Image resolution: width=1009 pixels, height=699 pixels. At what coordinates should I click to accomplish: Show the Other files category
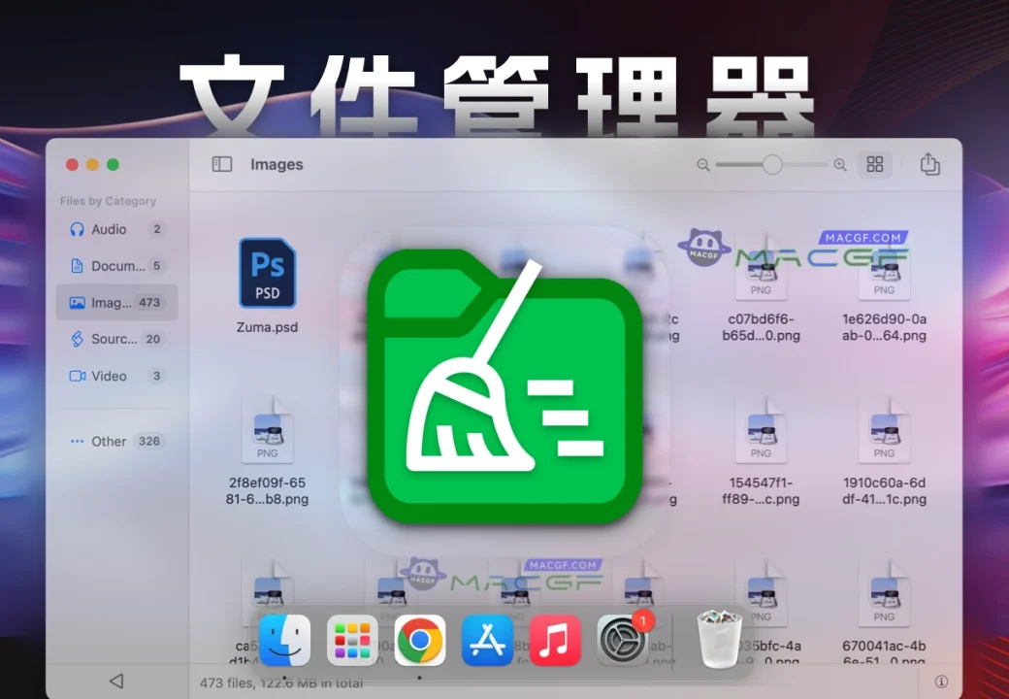[x=107, y=441]
